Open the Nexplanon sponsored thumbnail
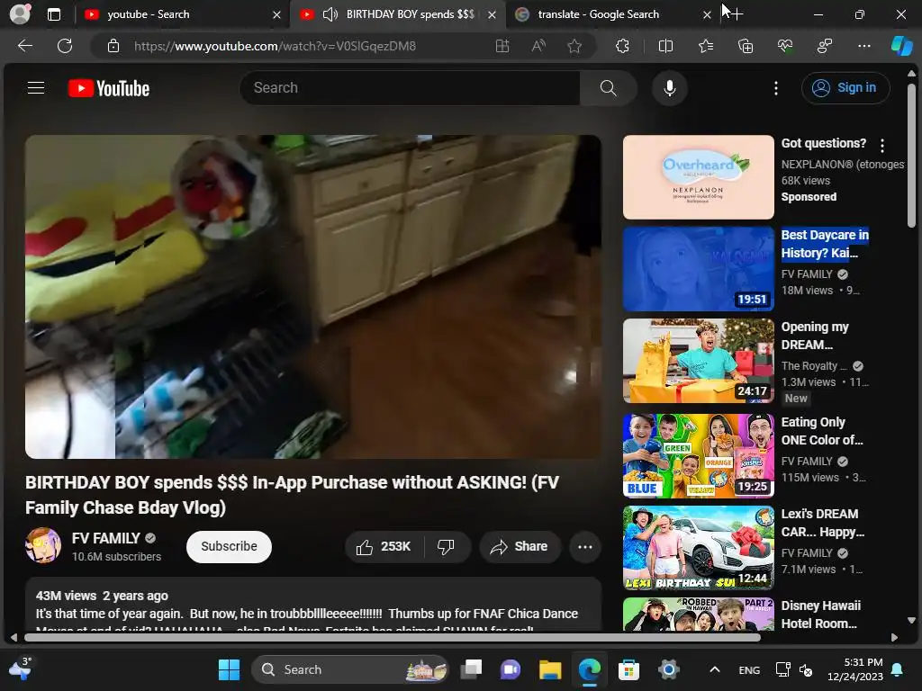922x691 pixels. click(x=698, y=177)
